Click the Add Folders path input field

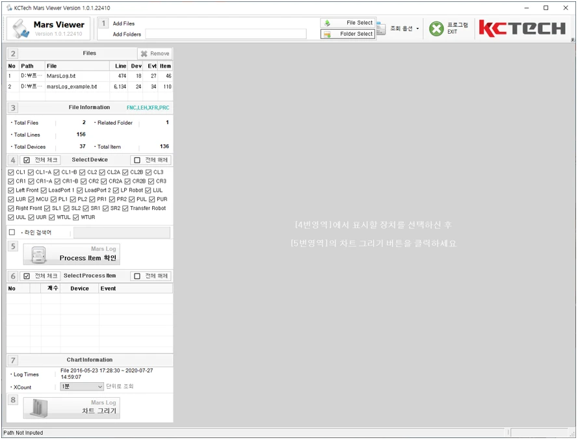[226, 34]
